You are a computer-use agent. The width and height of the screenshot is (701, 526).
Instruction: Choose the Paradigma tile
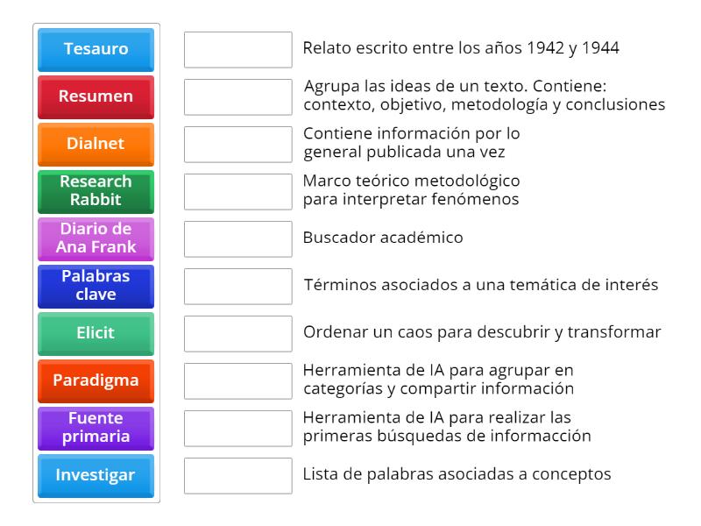(x=95, y=380)
